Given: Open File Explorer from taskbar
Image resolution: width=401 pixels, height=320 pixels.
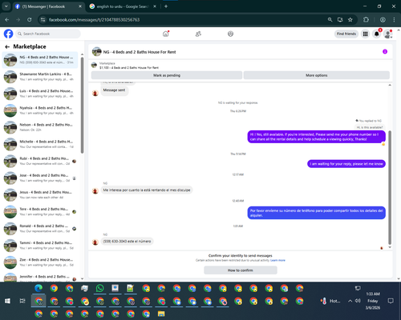Looking at the screenshot, I should 161,314.
